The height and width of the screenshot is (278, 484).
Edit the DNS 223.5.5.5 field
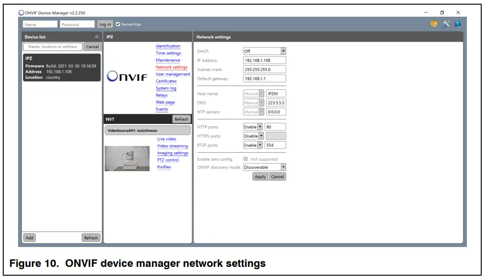[276, 103]
